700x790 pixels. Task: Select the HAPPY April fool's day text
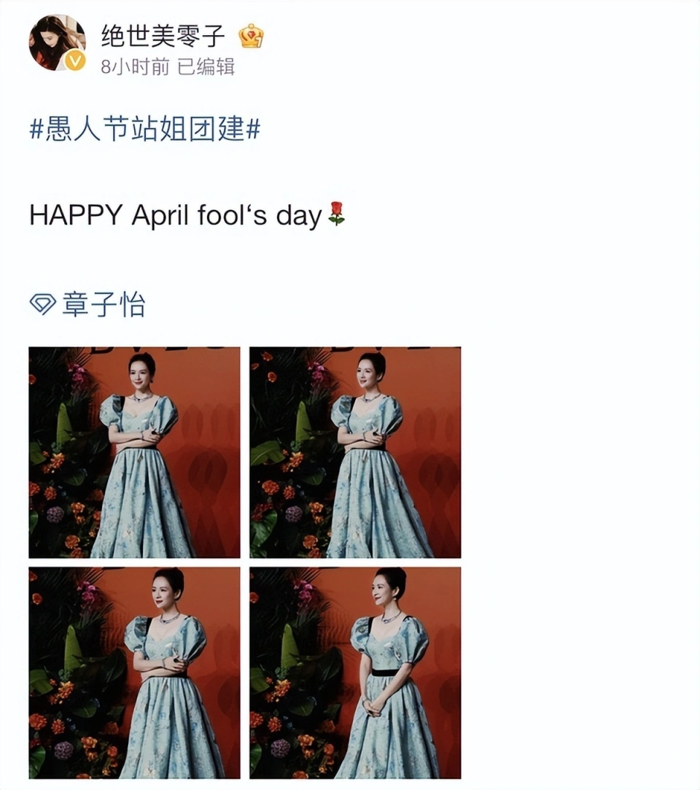click(175, 215)
